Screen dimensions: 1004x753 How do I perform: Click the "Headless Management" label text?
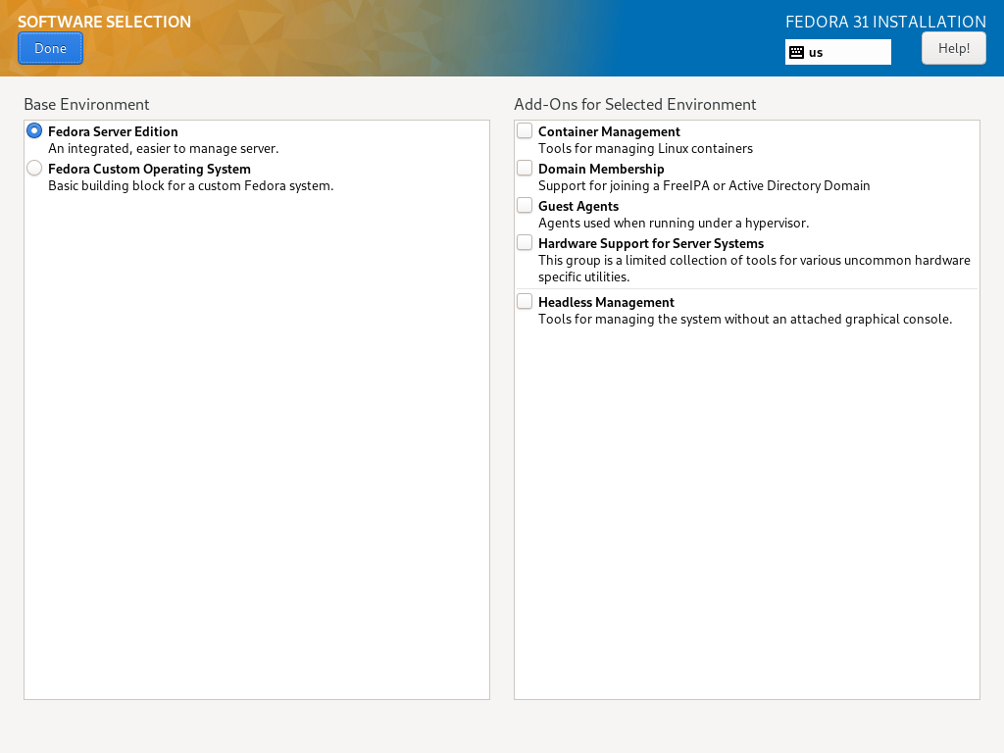click(x=606, y=302)
